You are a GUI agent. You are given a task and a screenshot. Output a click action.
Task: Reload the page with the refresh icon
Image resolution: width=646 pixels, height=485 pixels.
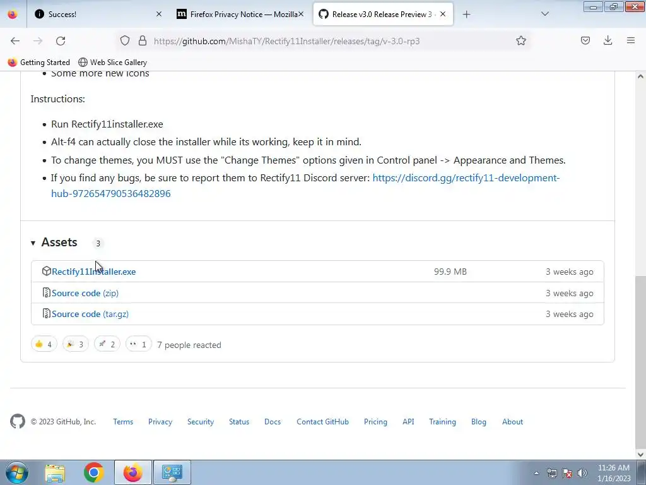coord(61,41)
